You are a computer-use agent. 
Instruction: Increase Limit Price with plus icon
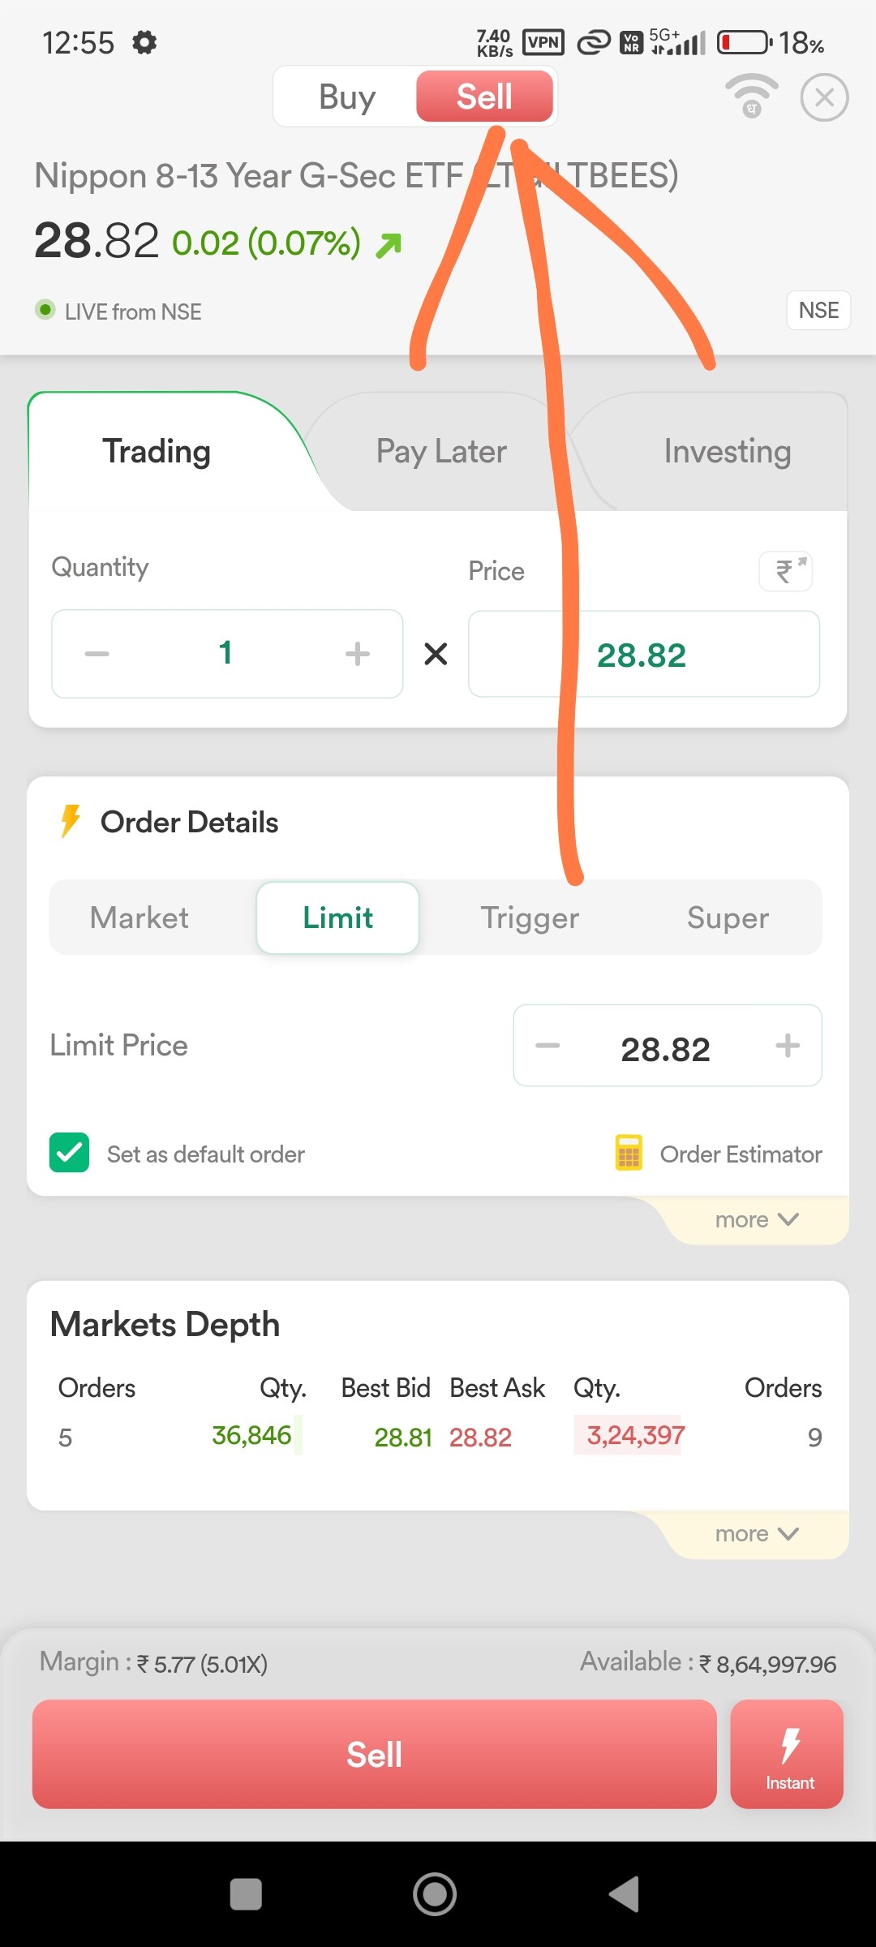point(787,1046)
